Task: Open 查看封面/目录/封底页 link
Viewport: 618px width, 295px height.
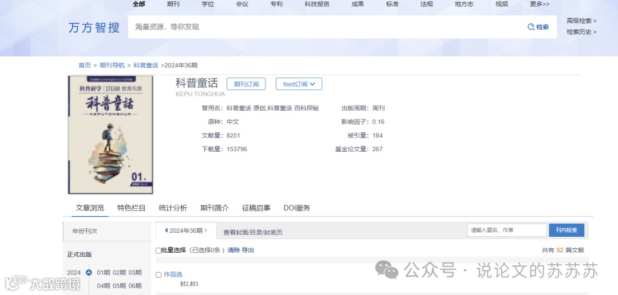Action: [253, 232]
